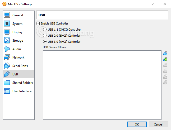Select the Display monitor icon
The width and height of the screenshot is (171, 130).
point(7,32)
